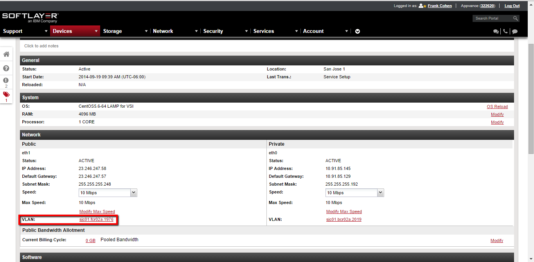Click the page vertical scrollbar
The image size is (534, 262).
click(x=531, y=99)
